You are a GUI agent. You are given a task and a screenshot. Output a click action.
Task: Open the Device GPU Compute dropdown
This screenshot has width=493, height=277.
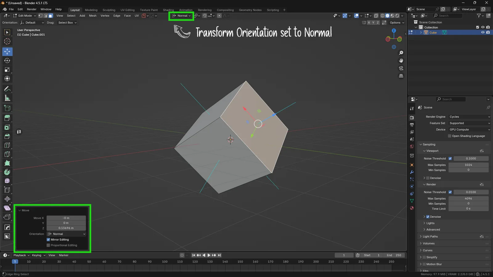pos(470,130)
